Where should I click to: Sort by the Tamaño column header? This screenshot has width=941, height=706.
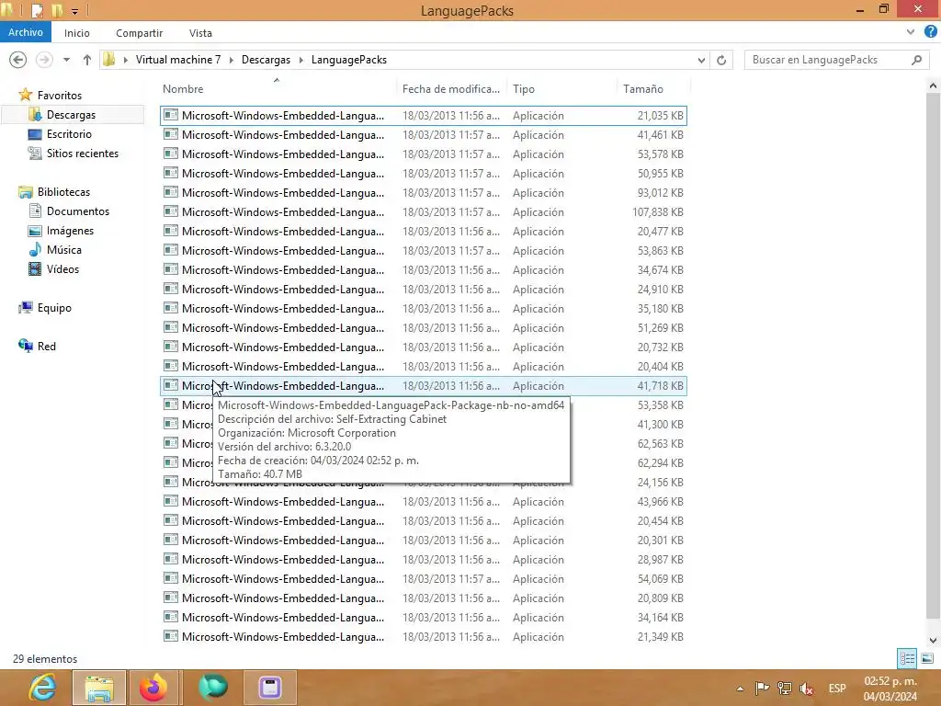tap(642, 89)
